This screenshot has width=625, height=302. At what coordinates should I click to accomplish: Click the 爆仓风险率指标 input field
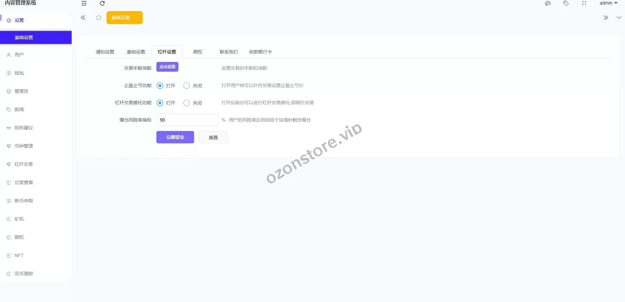point(187,120)
